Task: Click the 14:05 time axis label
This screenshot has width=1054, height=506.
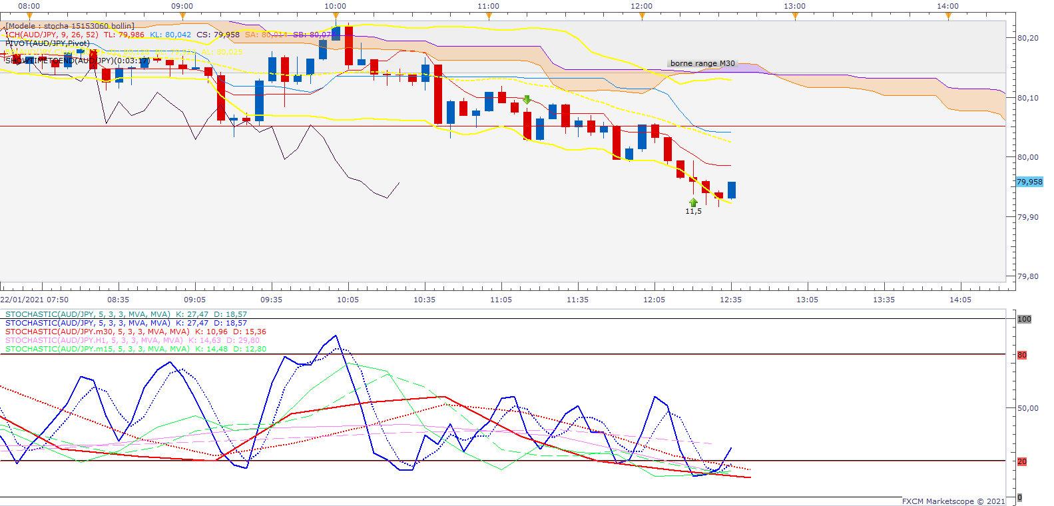Action: coord(961,300)
